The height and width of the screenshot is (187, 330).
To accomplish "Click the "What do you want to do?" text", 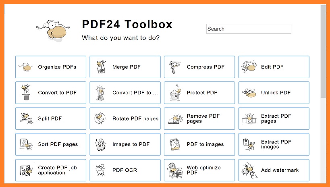I will click(121, 38).
